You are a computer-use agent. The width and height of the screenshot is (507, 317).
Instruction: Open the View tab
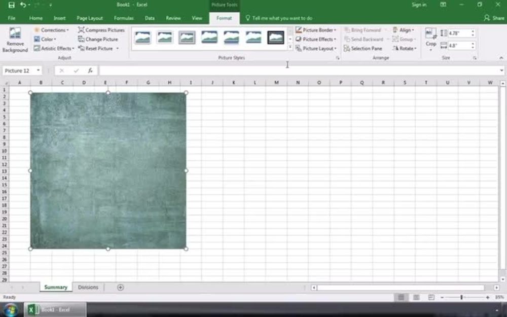point(197,18)
